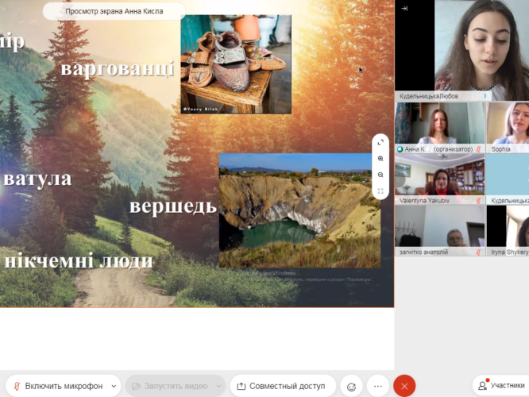
Task: Open more options ellipsis menu
Action: [378, 386]
